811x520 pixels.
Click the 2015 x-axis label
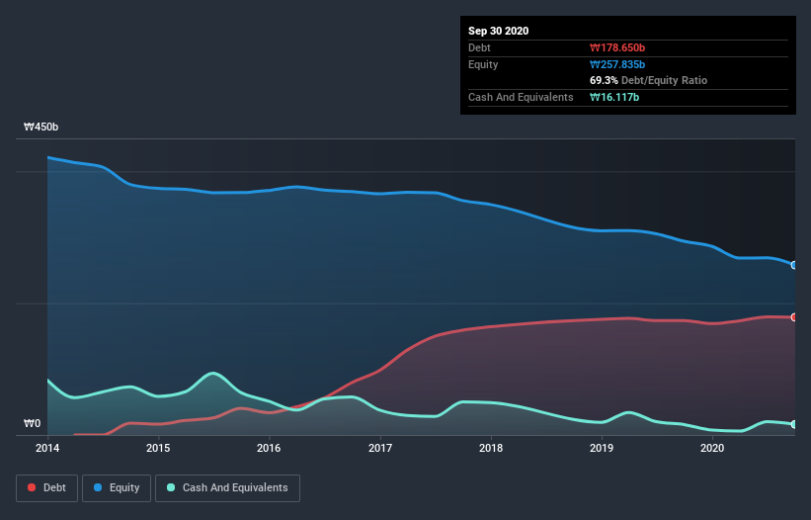[x=158, y=448]
